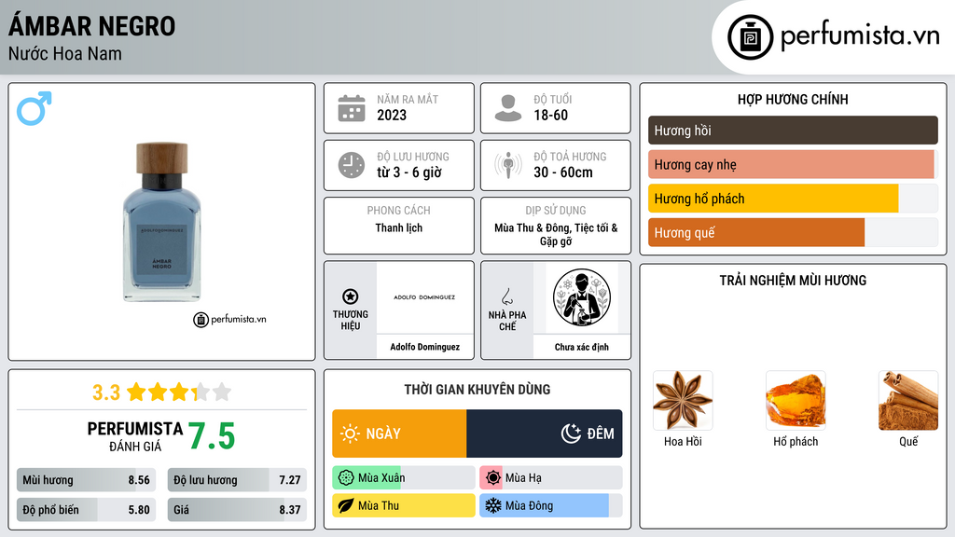The width and height of the screenshot is (955, 537).
Task: Click the TRẢI NGHIỆM MÙI HƯƠNG heading
Action: click(x=793, y=281)
